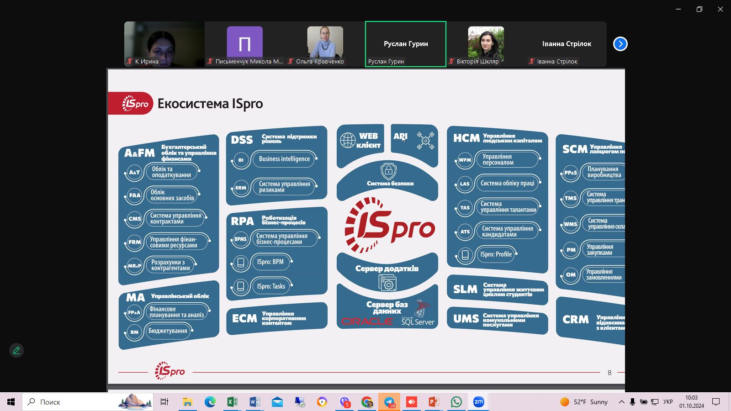Click Фінансове планування та аналіз item
Image resolution: width=731 pixels, height=411 pixels.
176,312
